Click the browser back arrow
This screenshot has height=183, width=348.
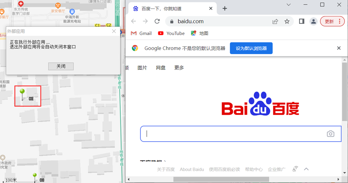[x=134, y=21]
